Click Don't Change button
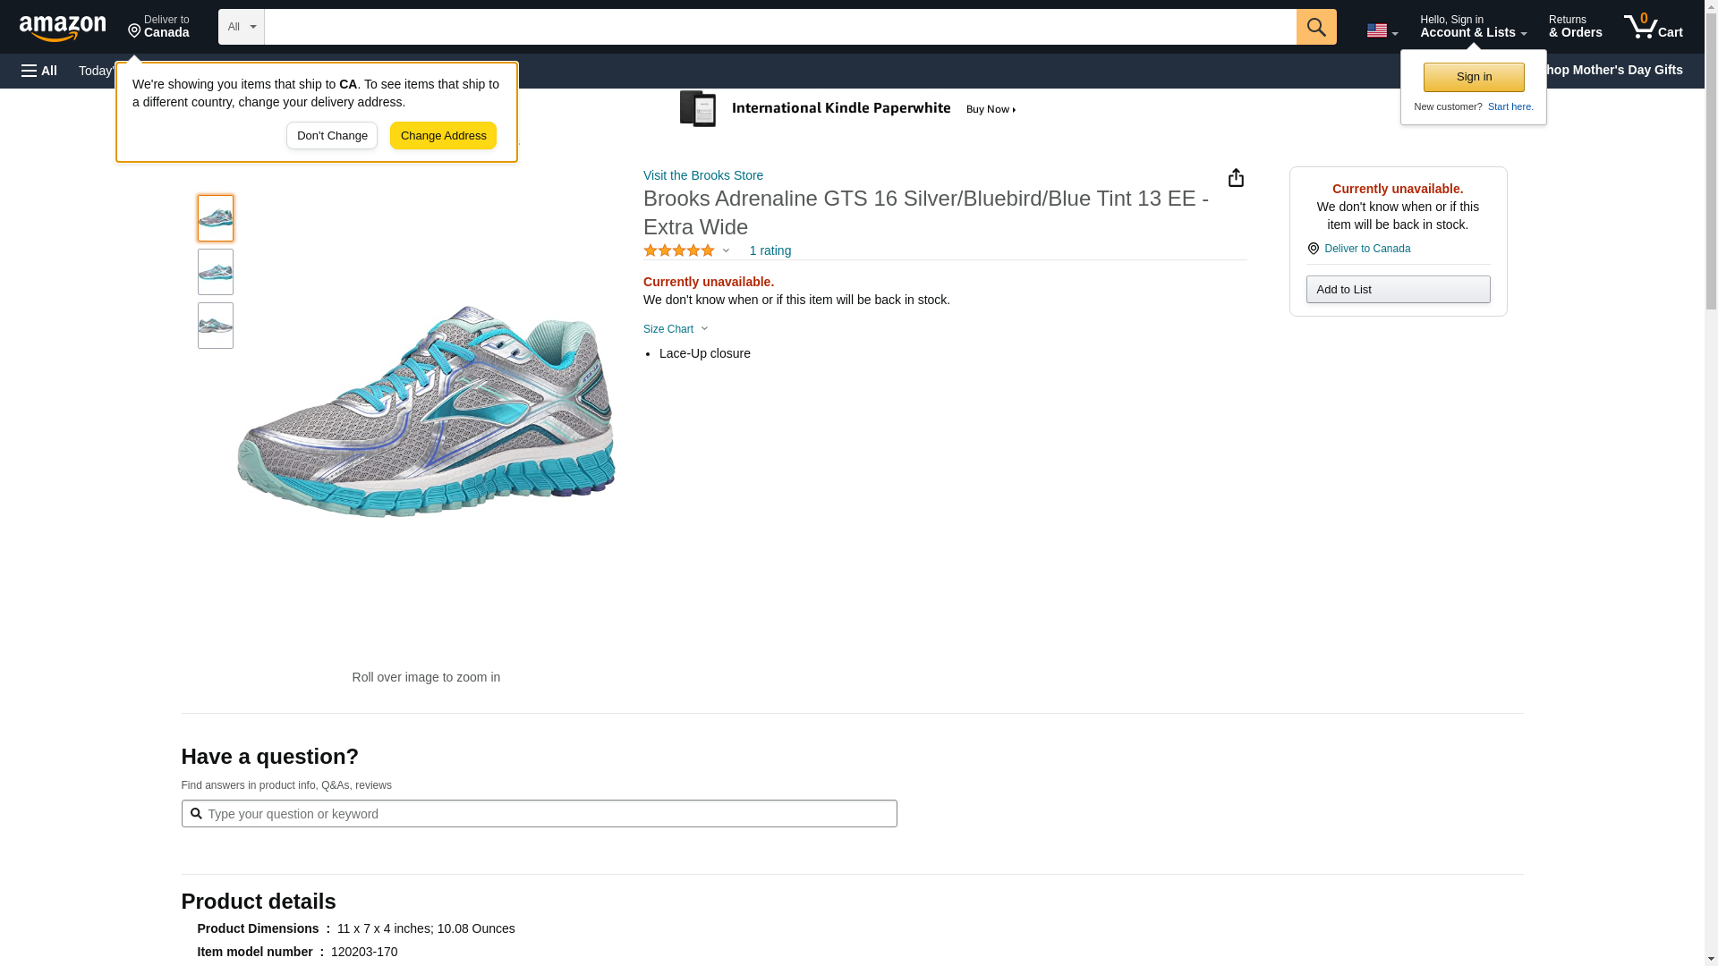1718x966 pixels. (332, 136)
